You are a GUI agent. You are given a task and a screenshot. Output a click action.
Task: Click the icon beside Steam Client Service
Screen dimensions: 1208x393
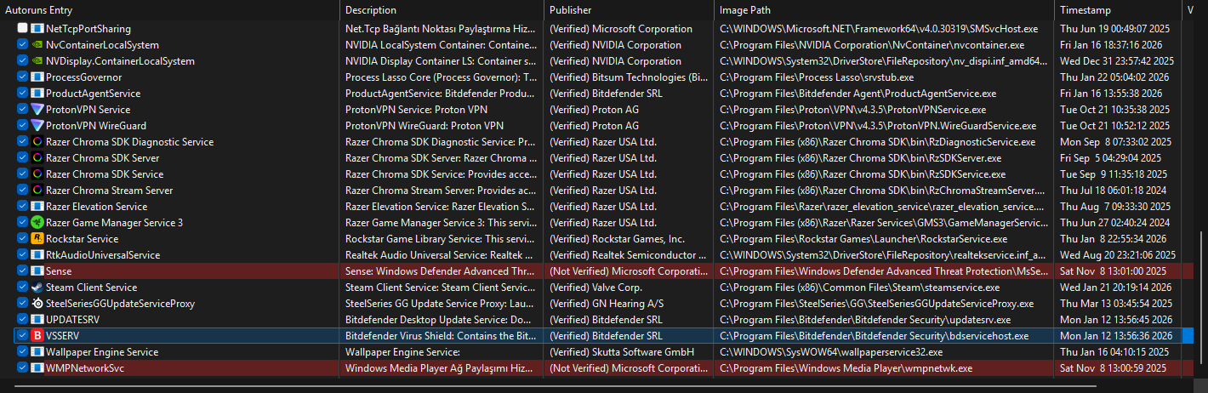click(x=37, y=288)
